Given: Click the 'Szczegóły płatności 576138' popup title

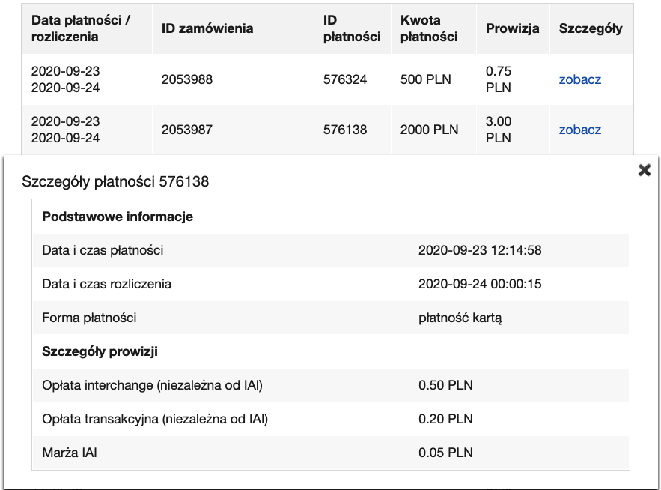Looking at the screenshot, I should [x=115, y=181].
